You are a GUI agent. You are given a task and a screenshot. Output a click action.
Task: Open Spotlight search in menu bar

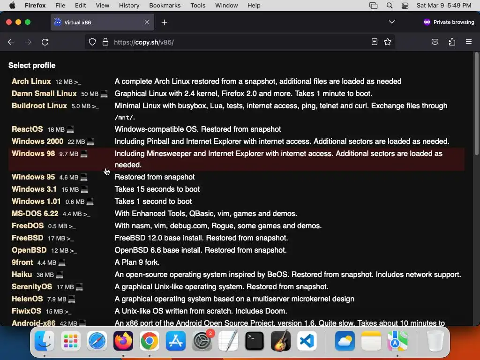[390, 6]
